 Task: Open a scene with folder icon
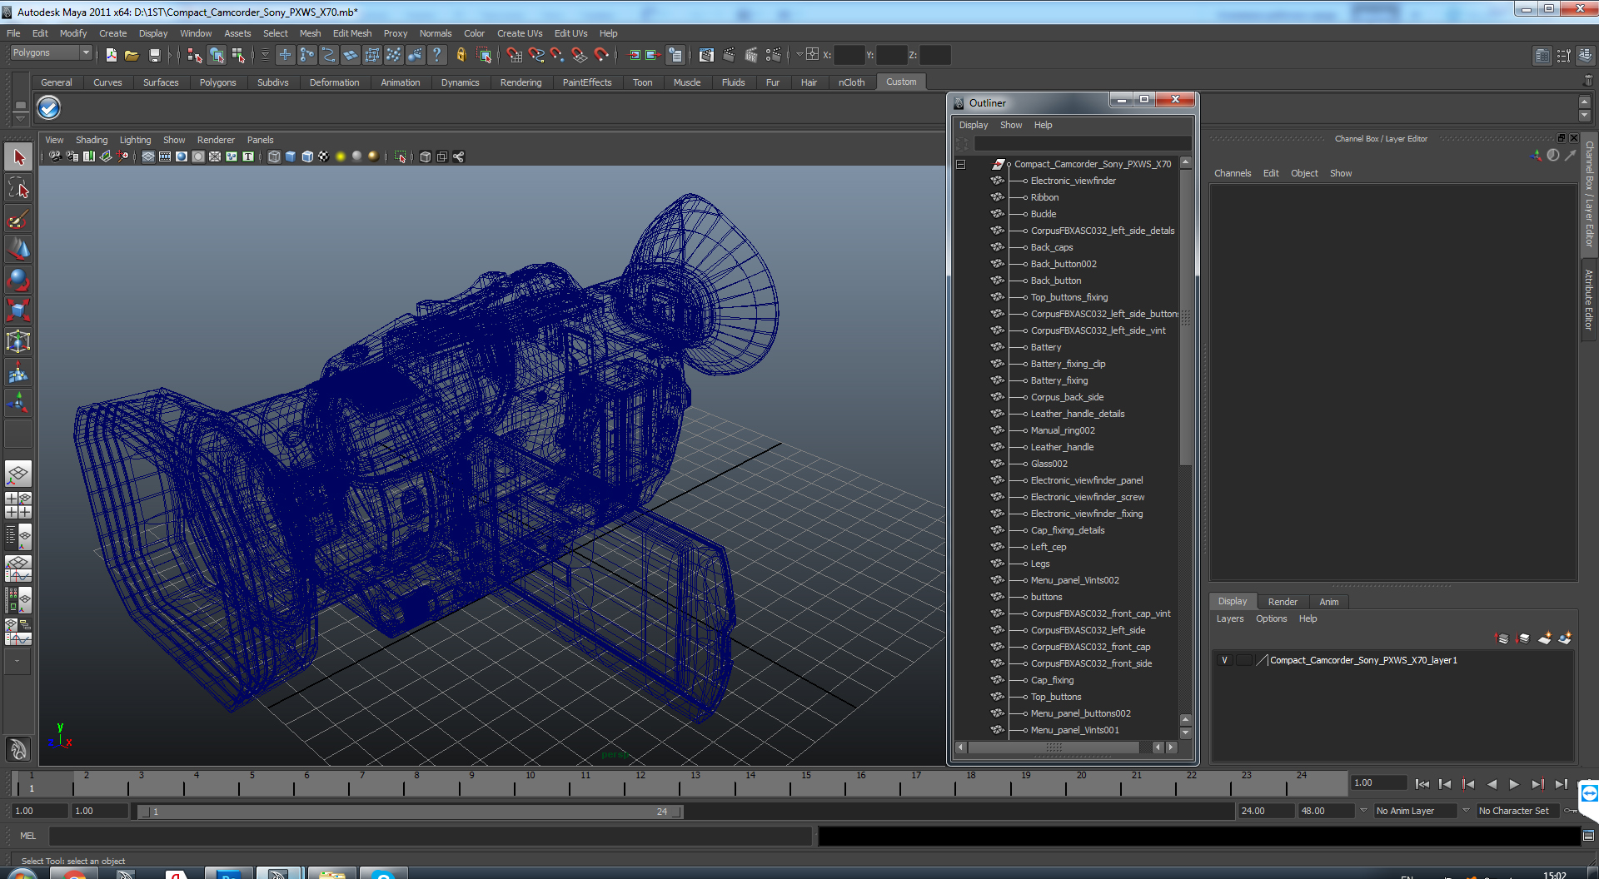point(132,55)
